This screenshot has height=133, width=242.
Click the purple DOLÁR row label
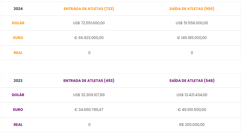(x=18, y=95)
